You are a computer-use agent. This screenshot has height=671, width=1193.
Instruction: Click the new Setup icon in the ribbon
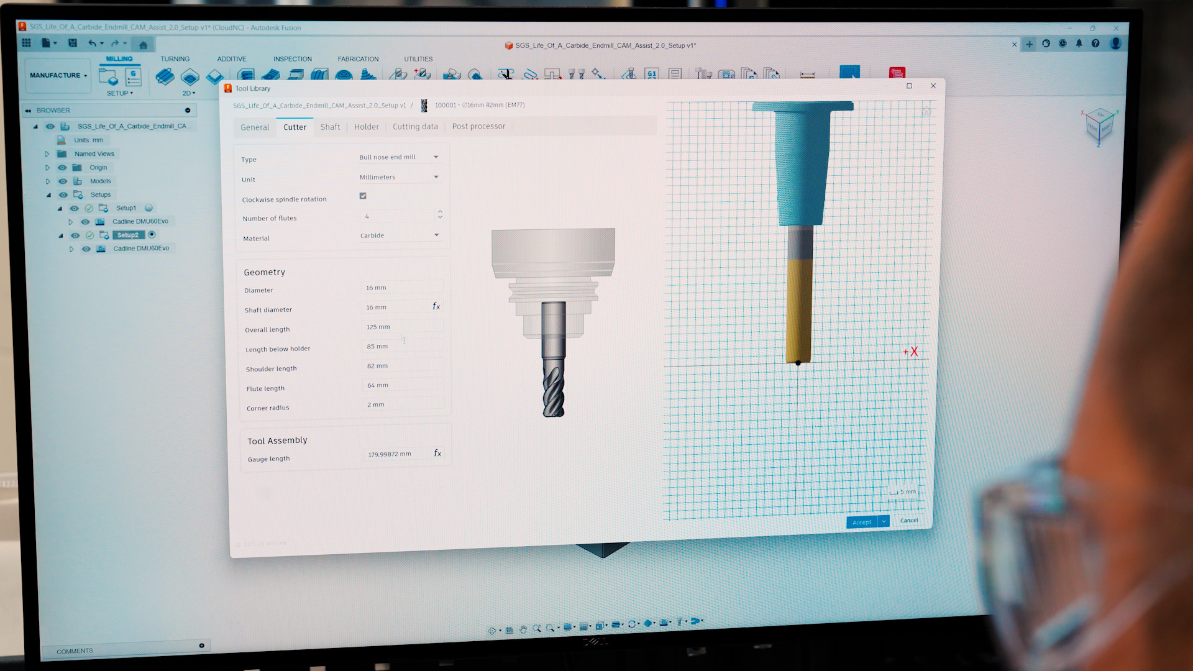pyautogui.click(x=108, y=77)
